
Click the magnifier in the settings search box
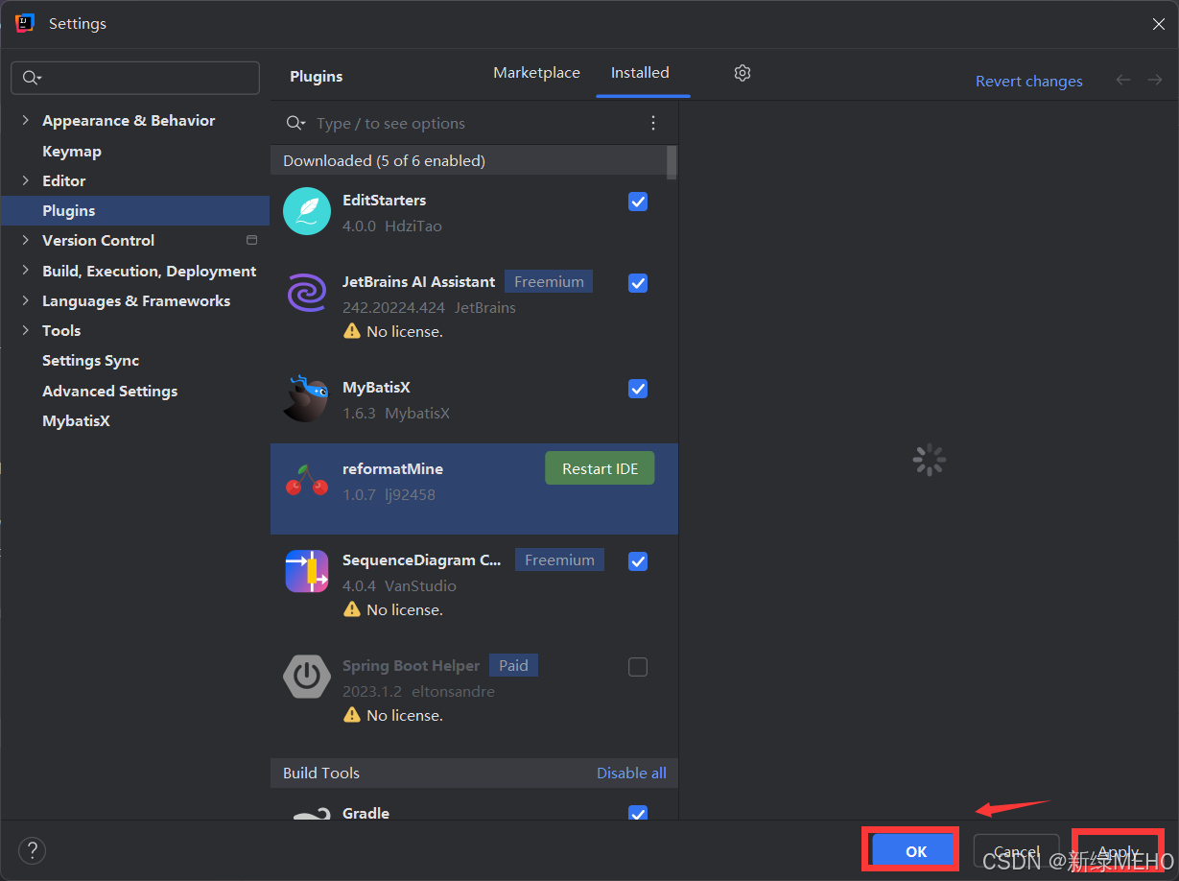[x=32, y=78]
